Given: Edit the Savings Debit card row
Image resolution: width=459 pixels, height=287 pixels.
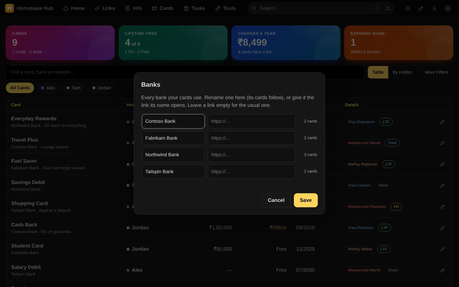Looking at the screenshot, I should [442, 186].
